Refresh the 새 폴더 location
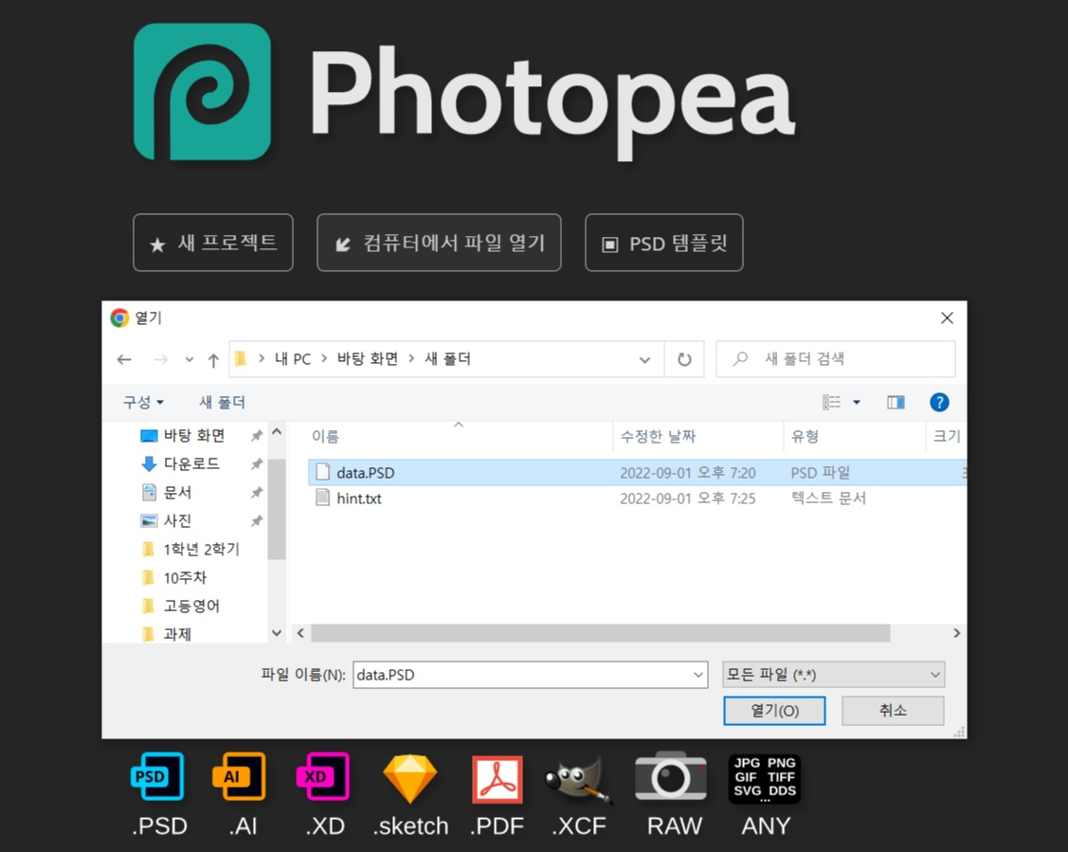Image resolution: width=1068 pixels, height=852 pixels. click(684, 359)
